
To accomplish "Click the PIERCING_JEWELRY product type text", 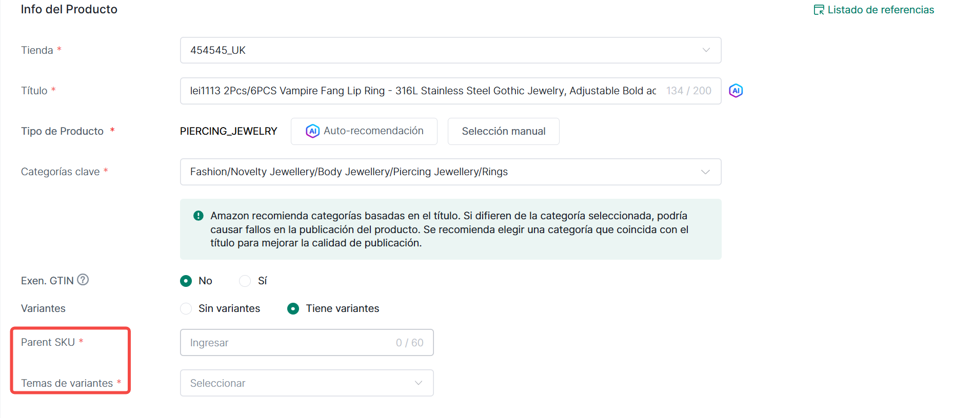I will click(228, 131).
